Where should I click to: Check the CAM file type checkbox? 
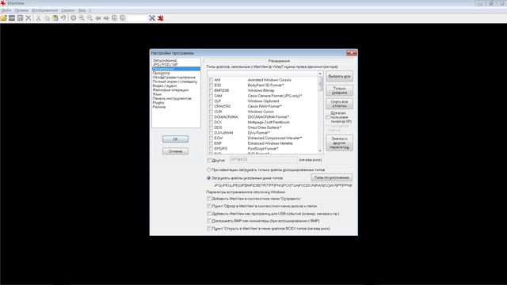click(x=211, y=96)
